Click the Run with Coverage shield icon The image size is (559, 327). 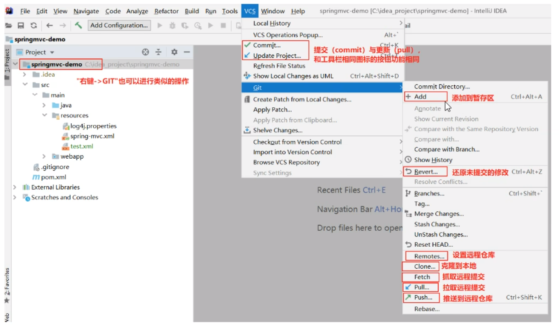click(185, 26)
